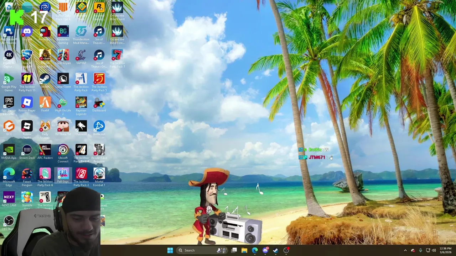Image resolution: width=456 pixels, height=256 pixels.
Task: Select The Jackbox Party Pack 2 icon
Action: [81, 177]
